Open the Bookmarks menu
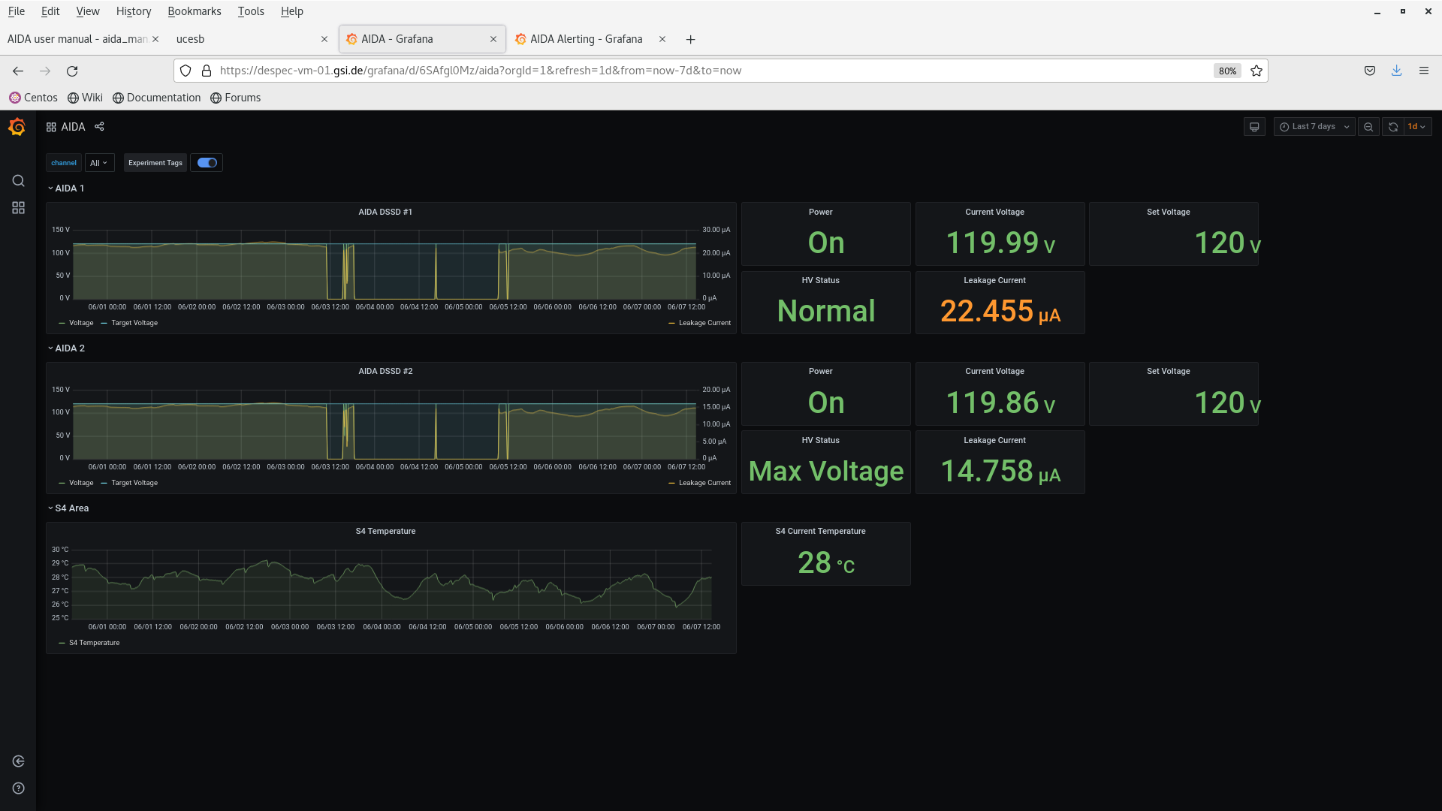 tap(194, 11)
